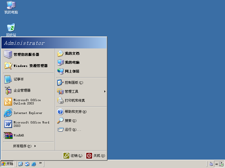The height and width of the screenshot is (168, 225).
Task: Click 管理您的服务器 text label
Action: [x=26, y=54]
